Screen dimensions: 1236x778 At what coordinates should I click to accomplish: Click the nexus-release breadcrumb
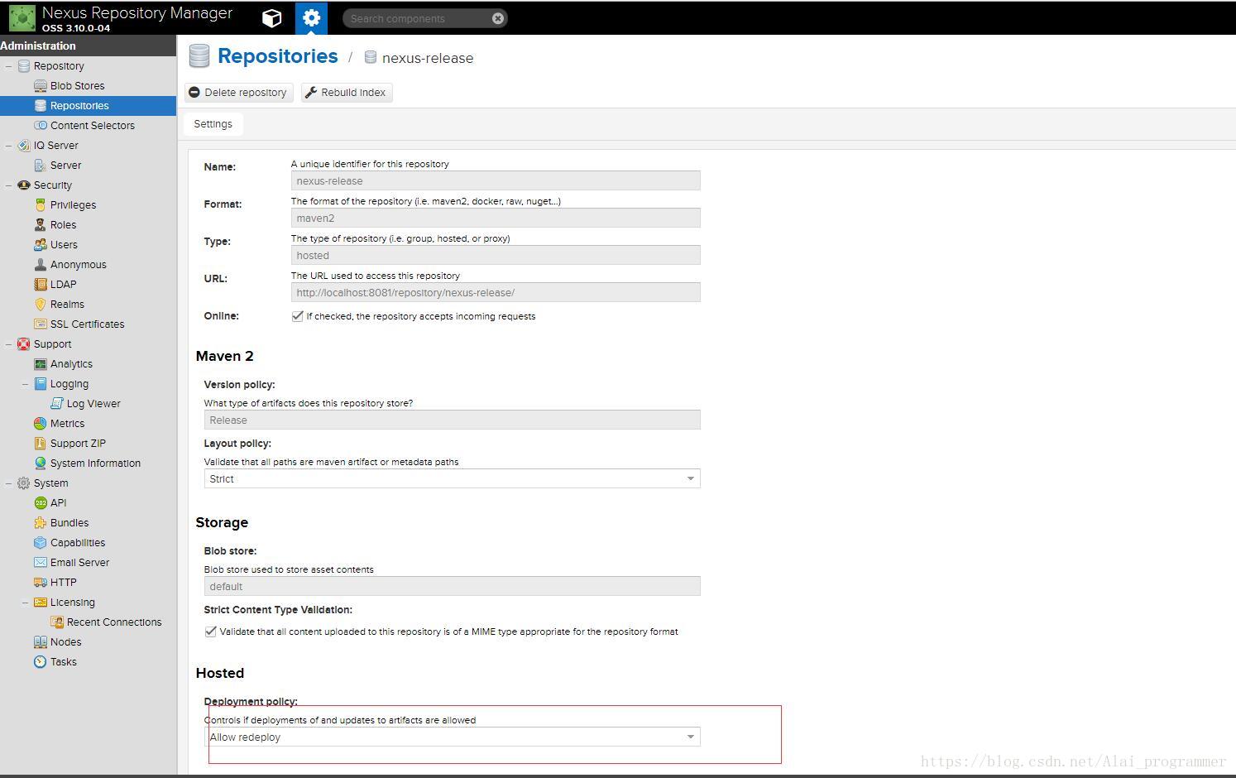(x=428, y=58)
